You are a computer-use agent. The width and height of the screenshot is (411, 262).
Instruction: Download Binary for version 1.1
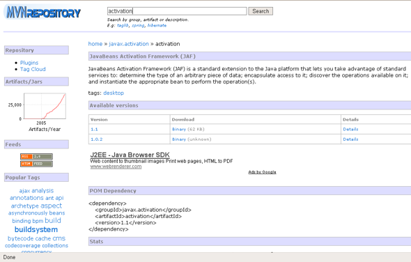(x=179, y=130)
